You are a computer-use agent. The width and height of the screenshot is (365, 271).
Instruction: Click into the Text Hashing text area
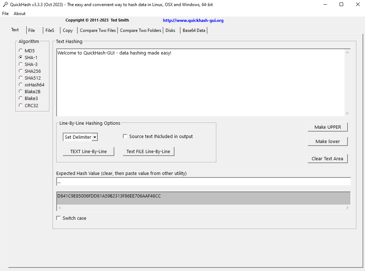201,82
